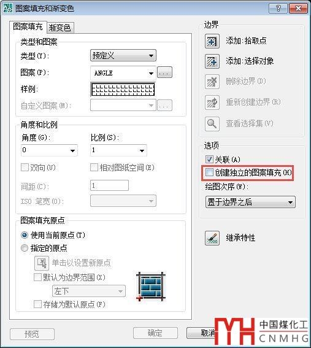Click the Inherit Properties (继承特性) brush icon

212,238
